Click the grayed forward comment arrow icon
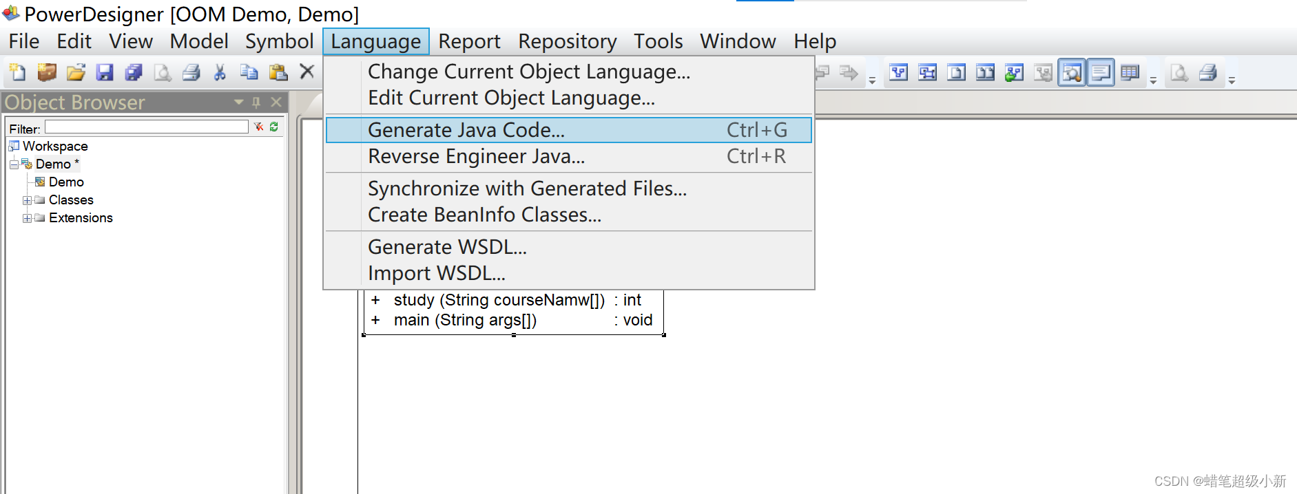This screenshot has height=494, width=1297. pyautogui.click(x=849, y=72)
